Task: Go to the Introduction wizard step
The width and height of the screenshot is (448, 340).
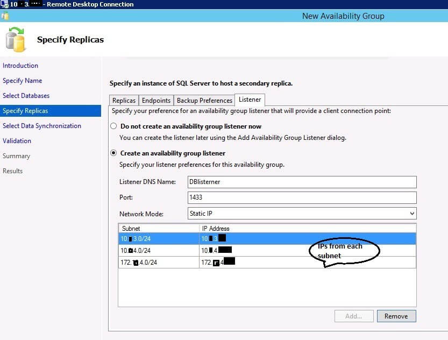Action: click(20, 66)
